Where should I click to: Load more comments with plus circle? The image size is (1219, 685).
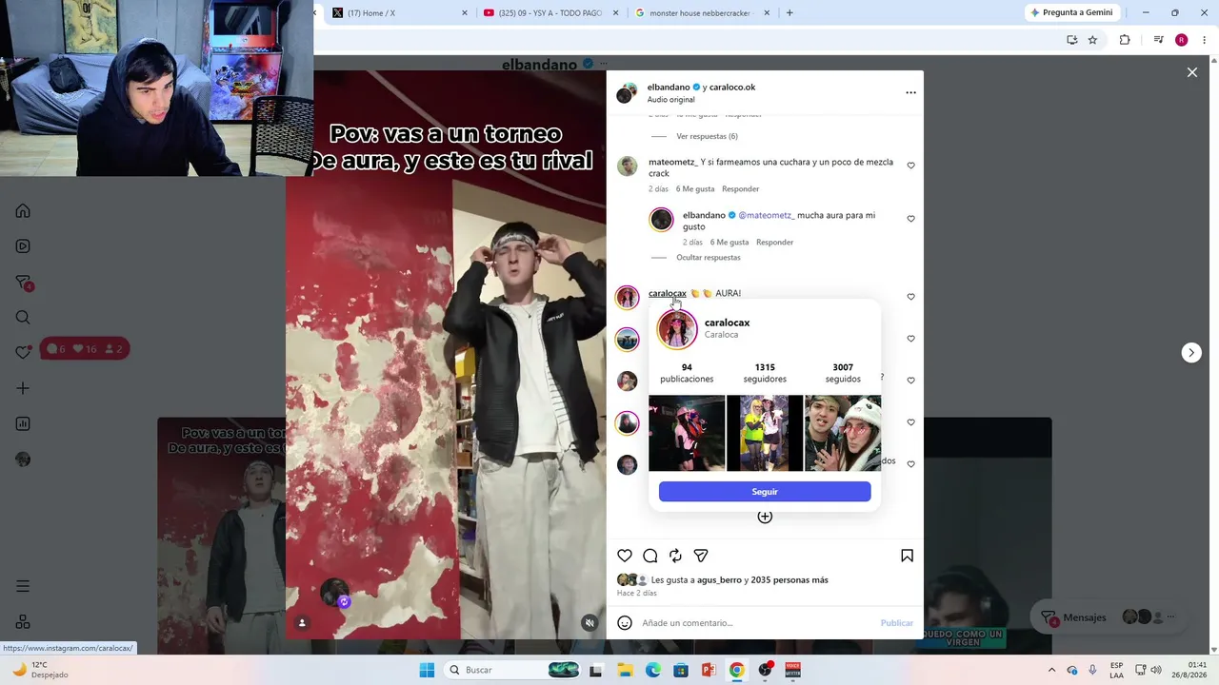tap(765, 517)
